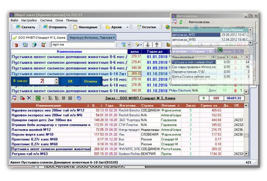Screen dimensions: 267x181
Task: Click the order list icon in order toolbar
Action: coord(14,98)
